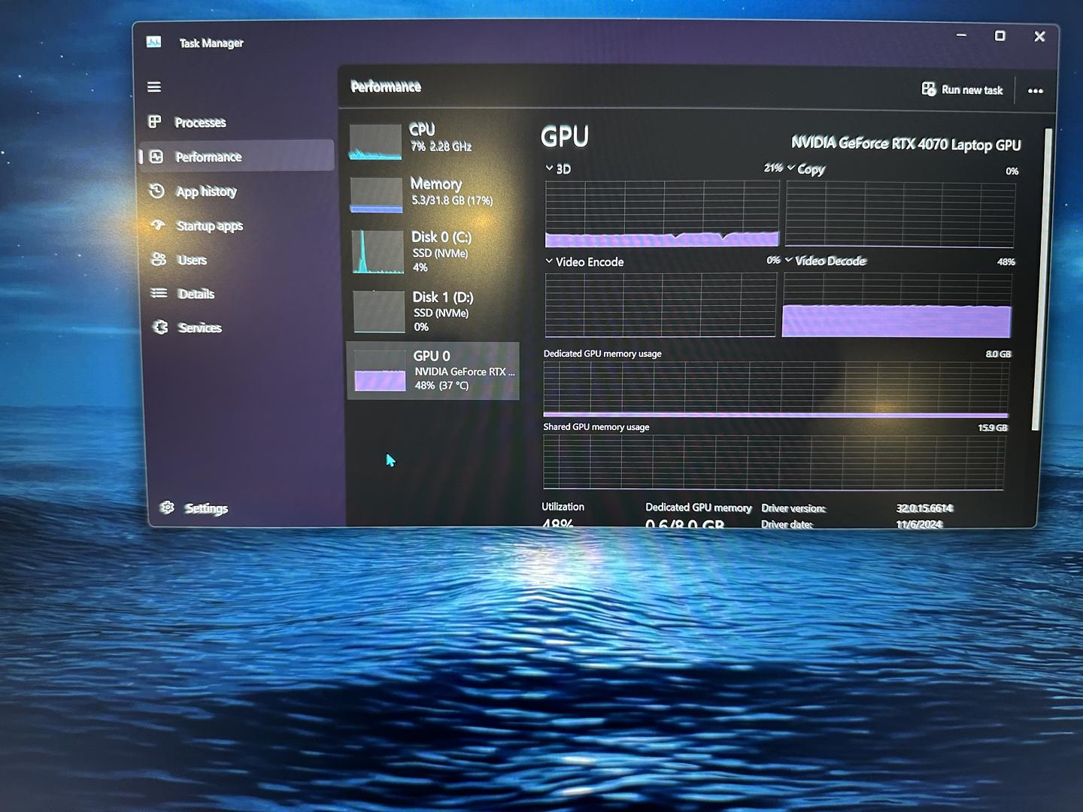Select the Memory usage thumbnail graph

[x=377, y=195]
